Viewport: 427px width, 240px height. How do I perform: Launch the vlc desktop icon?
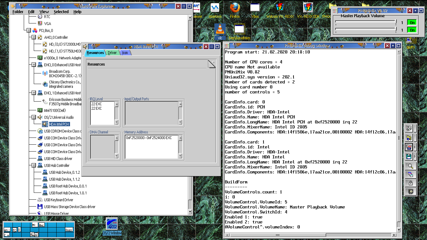pyautogui.click(x=220, y=31)
